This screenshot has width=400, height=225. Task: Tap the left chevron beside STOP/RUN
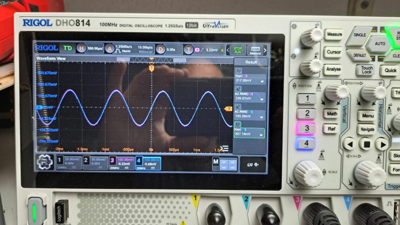pos(228,50)
